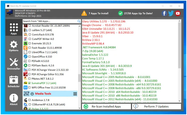Open the Options gear section
The image size is (187, 115).
tap(14, 46)
